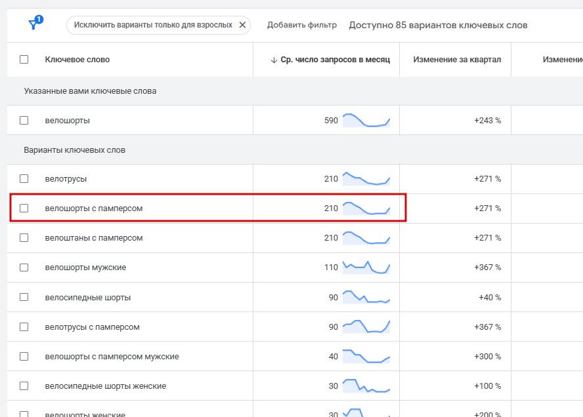Click the sparkline for велосипедные шорты
This screenshot has width=583, height=417.
(x=366, y=297)
